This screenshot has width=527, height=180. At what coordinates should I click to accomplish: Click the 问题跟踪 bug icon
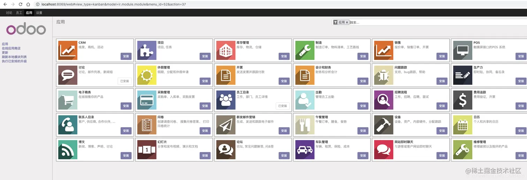click(x=384, y=75)
